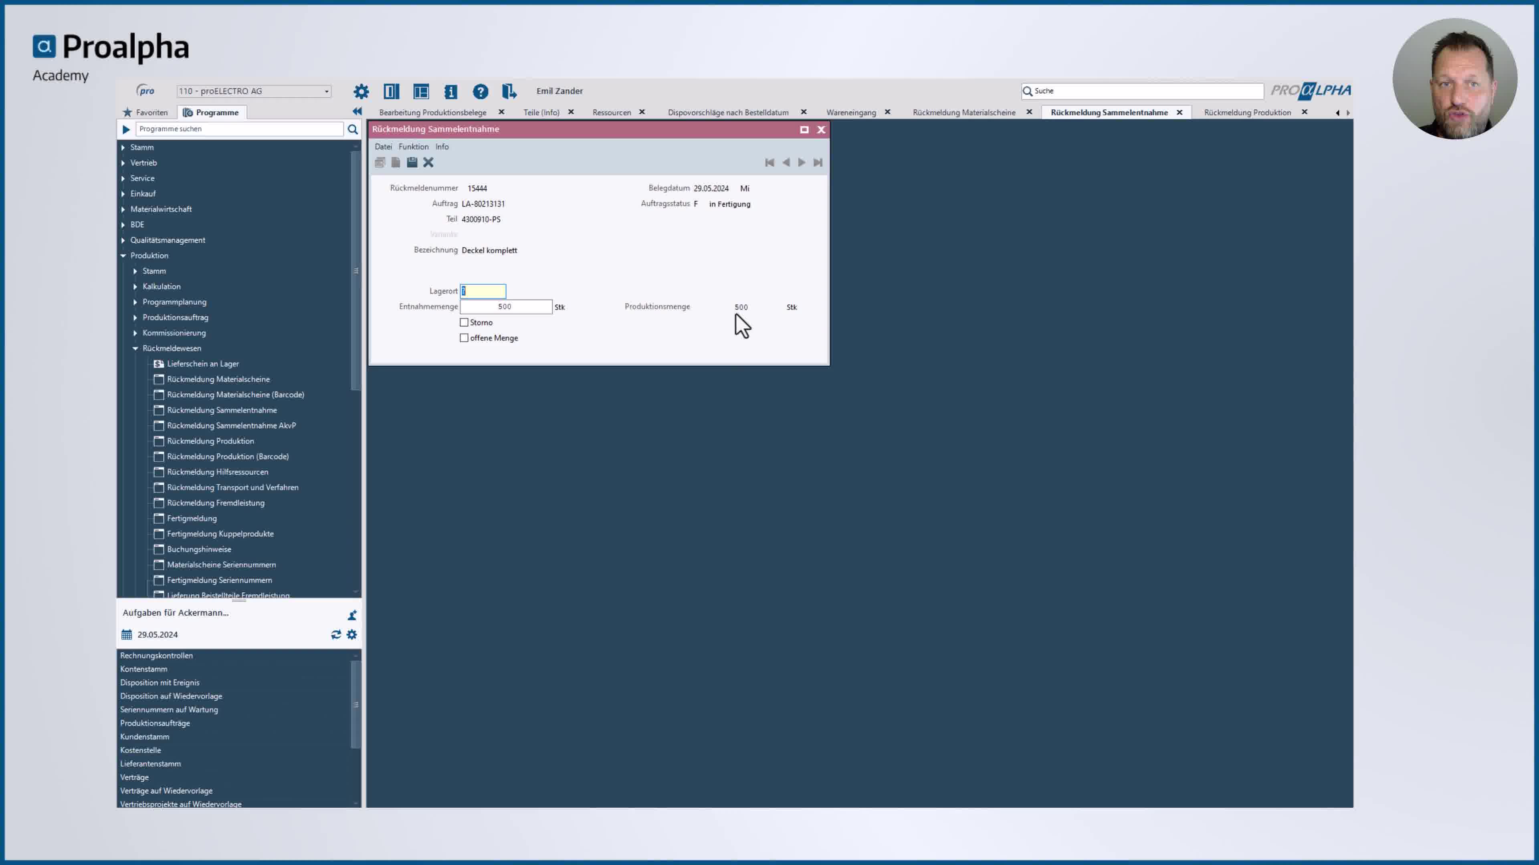The width and height of the screenshot is (1539, 865).
Task: Open Fertigmeldung in tree
Action: [192, 518]
